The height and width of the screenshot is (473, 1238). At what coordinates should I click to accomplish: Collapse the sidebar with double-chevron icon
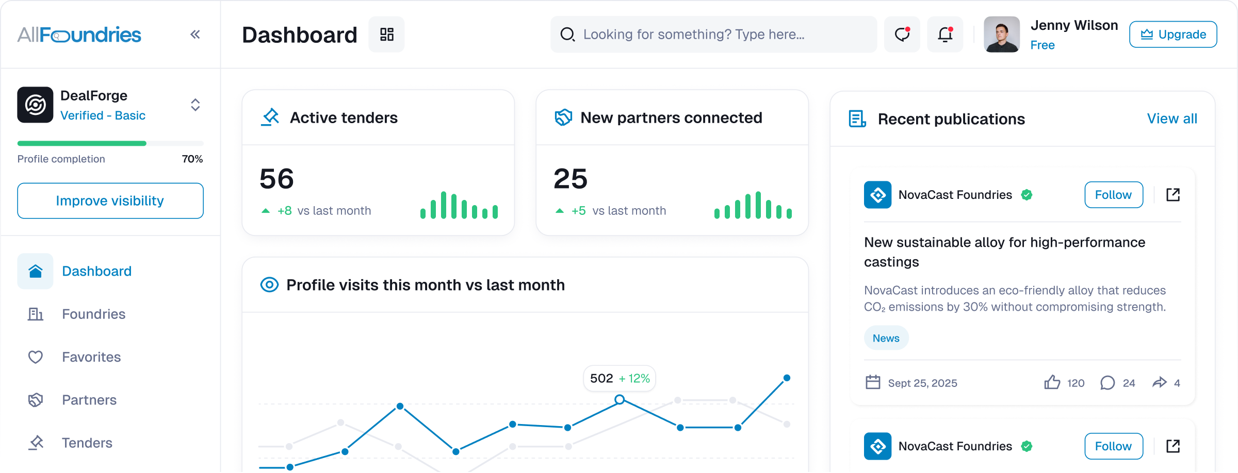pos(195,35)
